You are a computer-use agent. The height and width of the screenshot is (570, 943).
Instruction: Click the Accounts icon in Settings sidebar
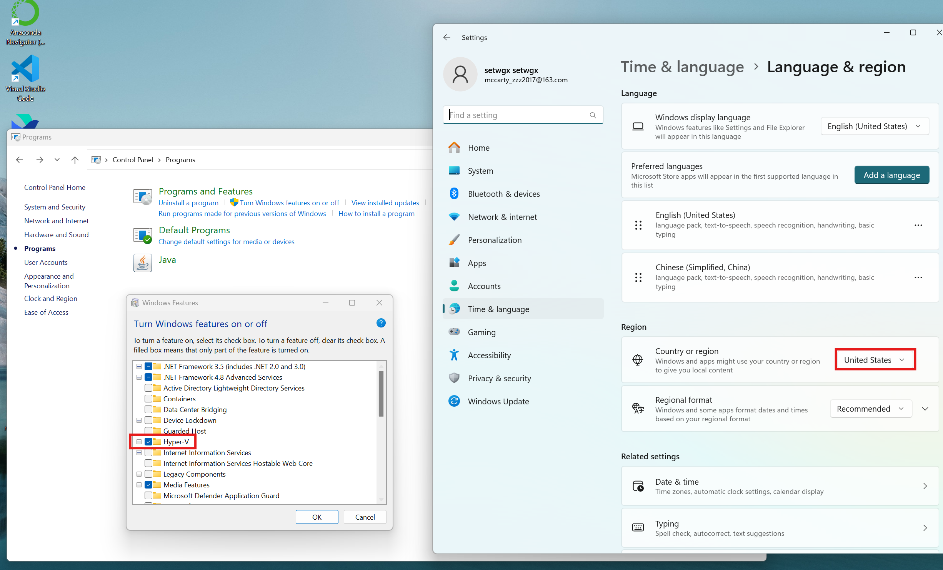pyautogui.click(x=454, y=286)
